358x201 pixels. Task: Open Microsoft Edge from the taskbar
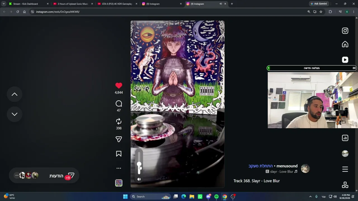[x=184, y=197]
